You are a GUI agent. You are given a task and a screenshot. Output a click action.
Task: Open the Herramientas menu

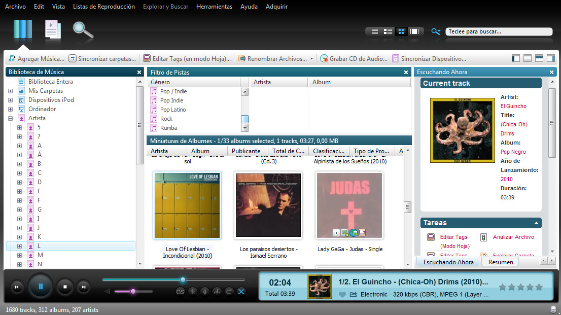(x=214, y=7)
